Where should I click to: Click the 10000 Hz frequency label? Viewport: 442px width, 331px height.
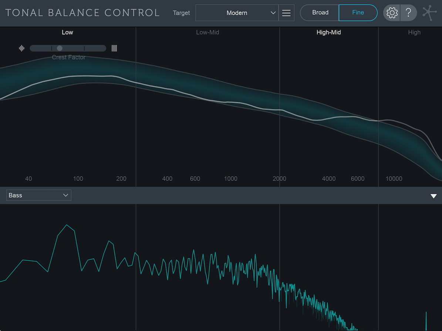click(394, 179)
